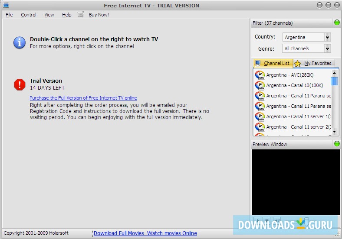Open the Genre dropdown arrow
The height and width of the screenshot is (239, 342).
pos(327,48)
